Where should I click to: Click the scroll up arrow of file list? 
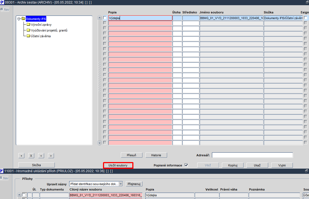(x=99, y=18)
